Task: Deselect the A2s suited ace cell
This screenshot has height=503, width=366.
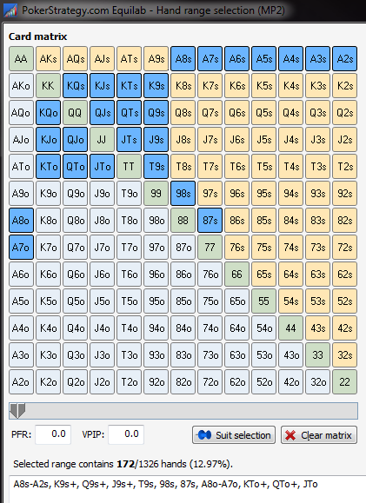Action: point(345,59)
